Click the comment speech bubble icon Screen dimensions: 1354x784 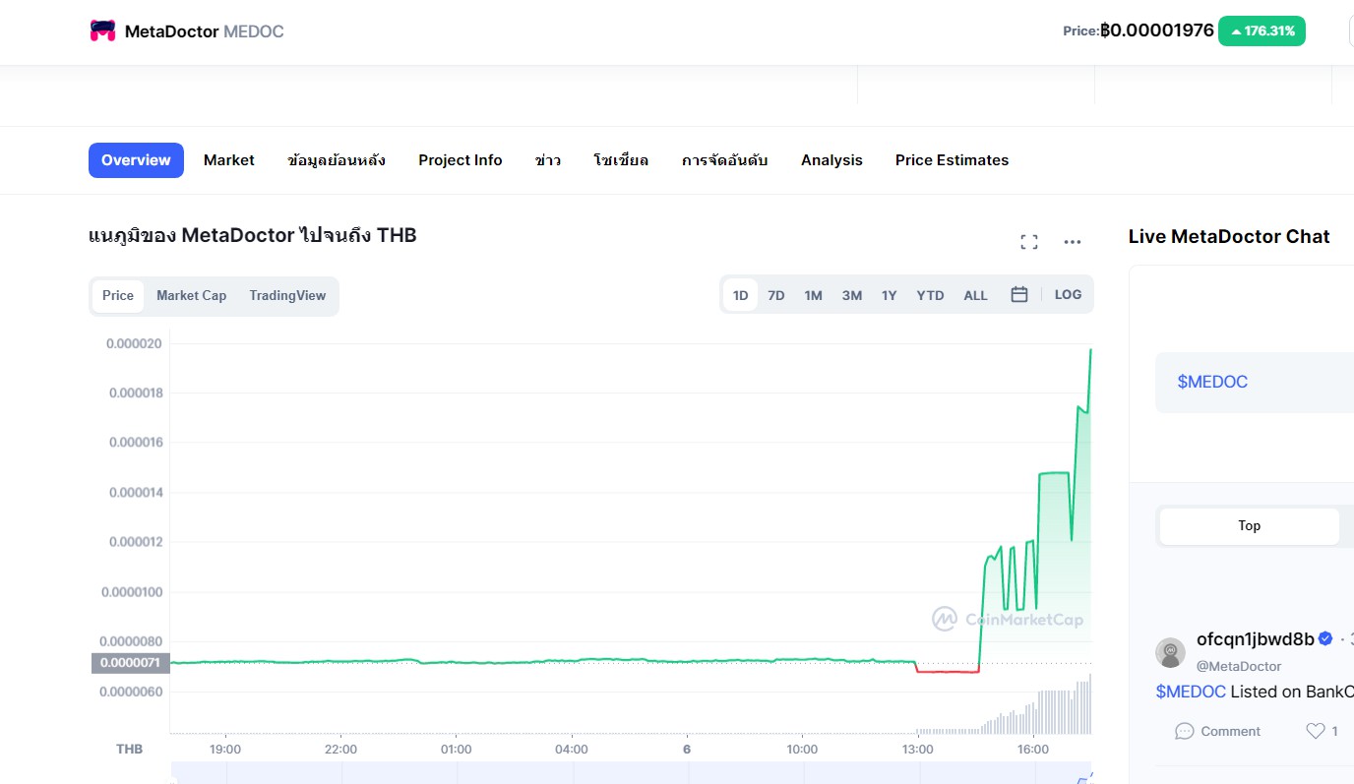1185,731
